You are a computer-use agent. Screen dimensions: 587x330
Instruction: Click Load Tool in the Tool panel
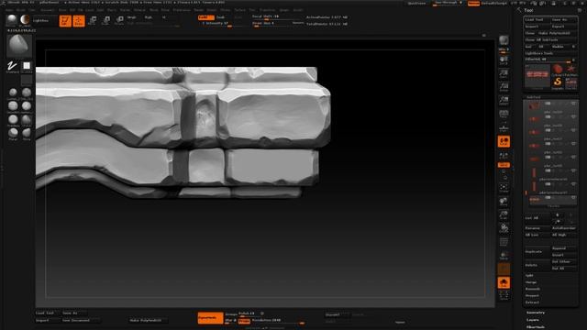point(537,19)
